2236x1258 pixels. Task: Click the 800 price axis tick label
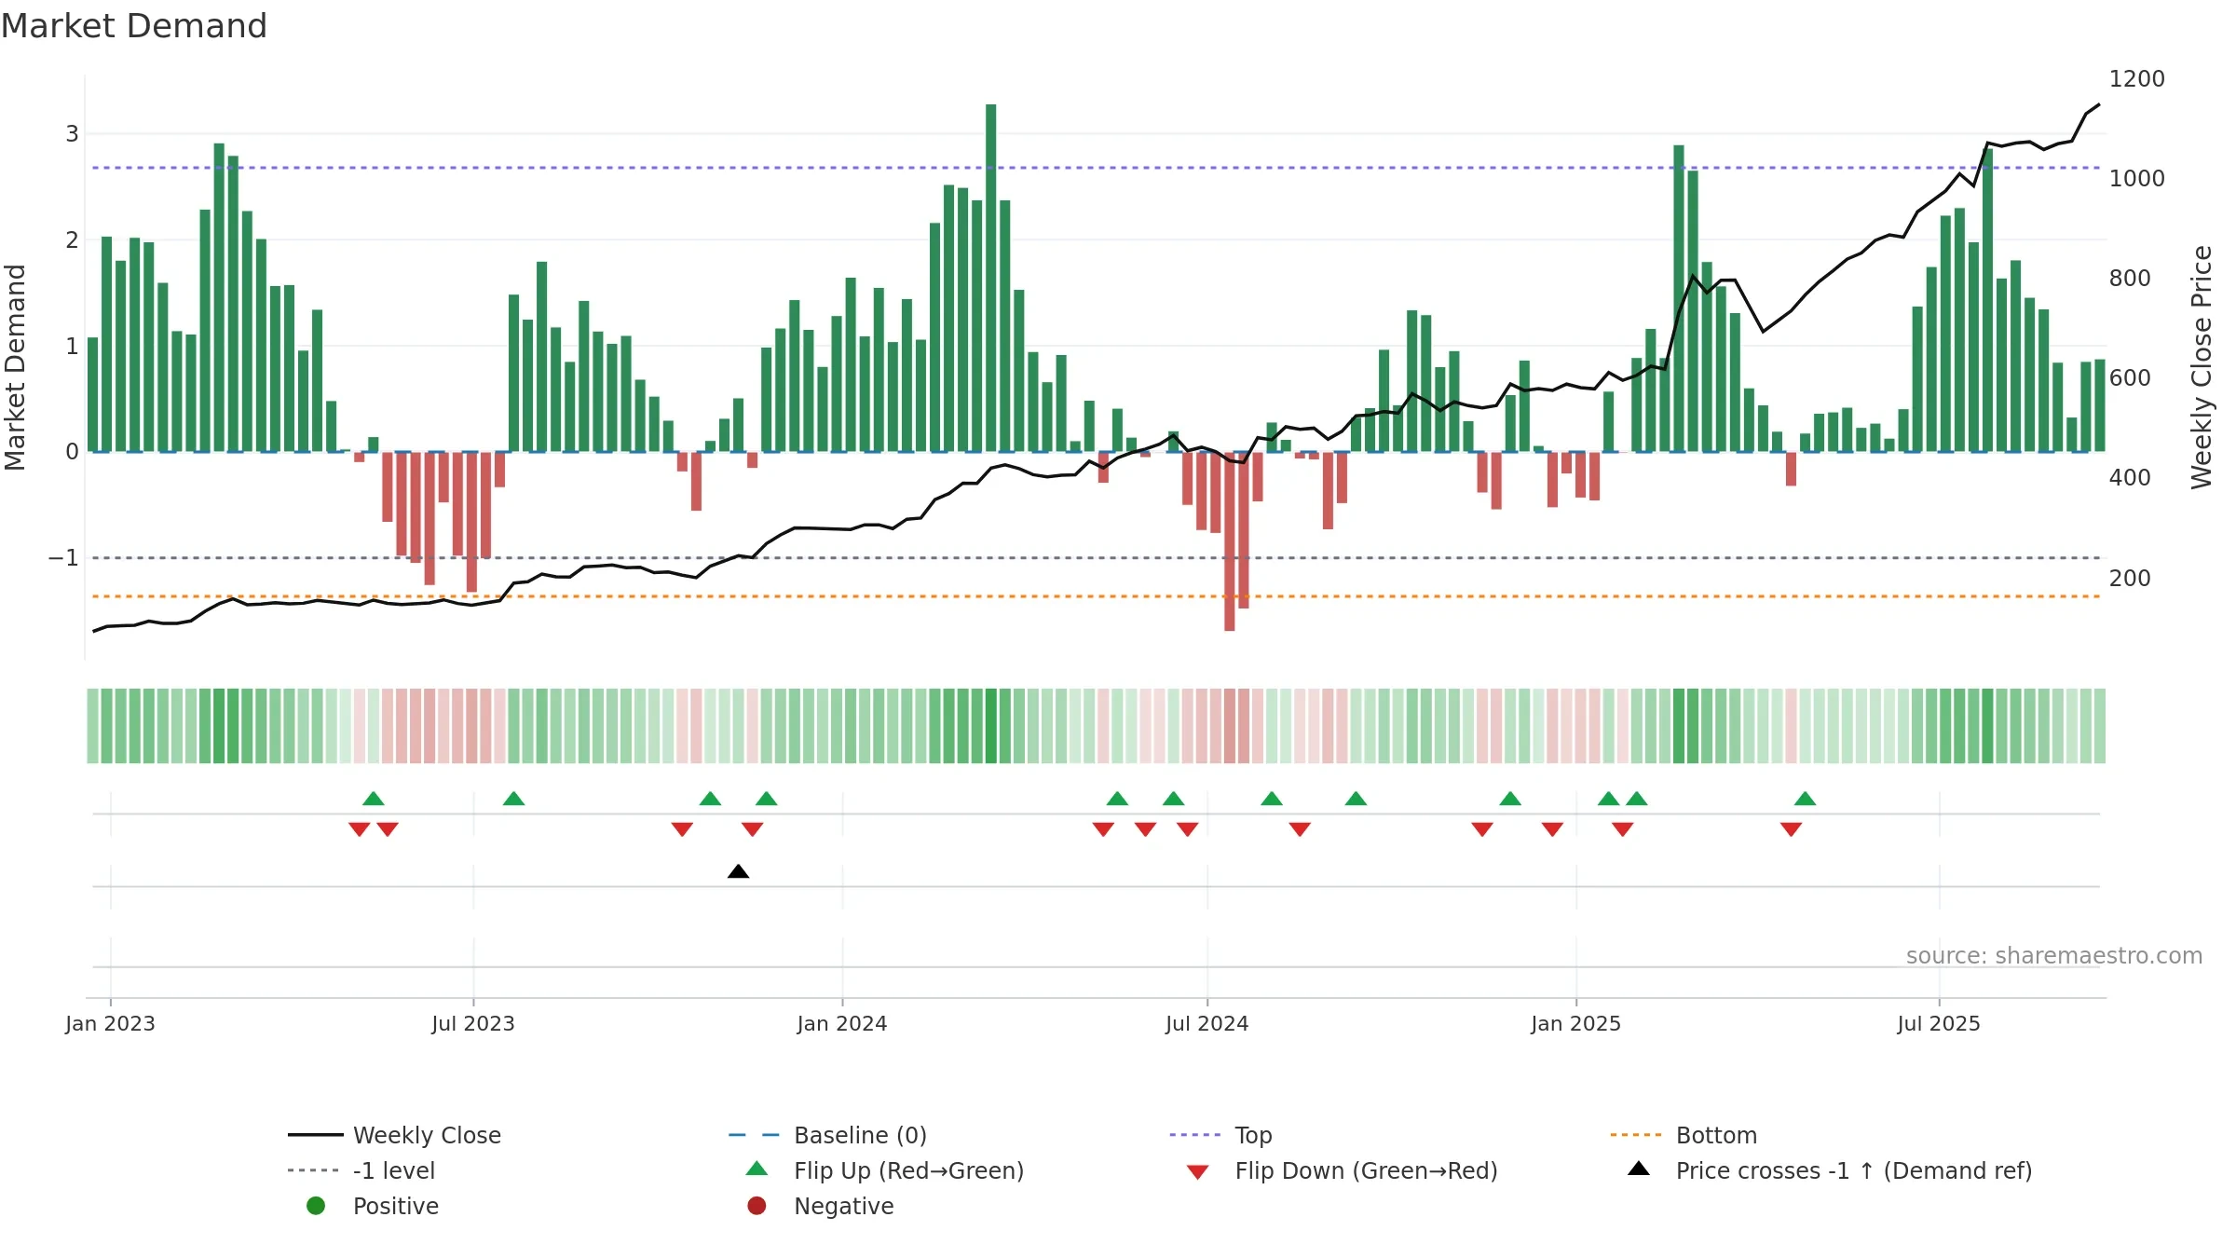coord(2131,278)
